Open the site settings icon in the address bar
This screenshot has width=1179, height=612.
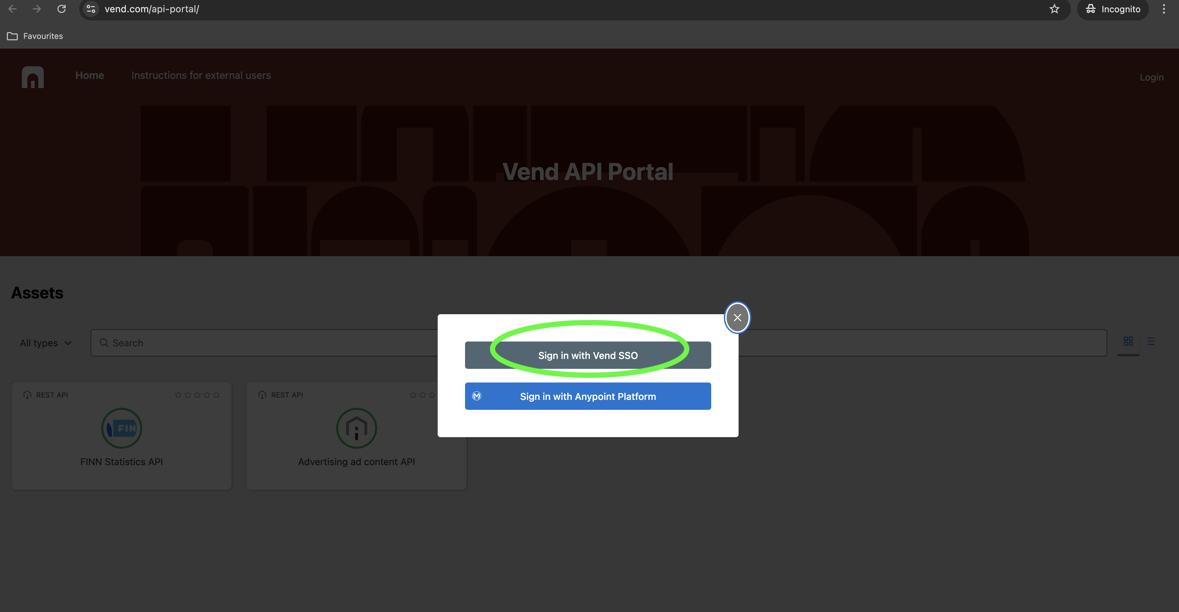[90, 9]
